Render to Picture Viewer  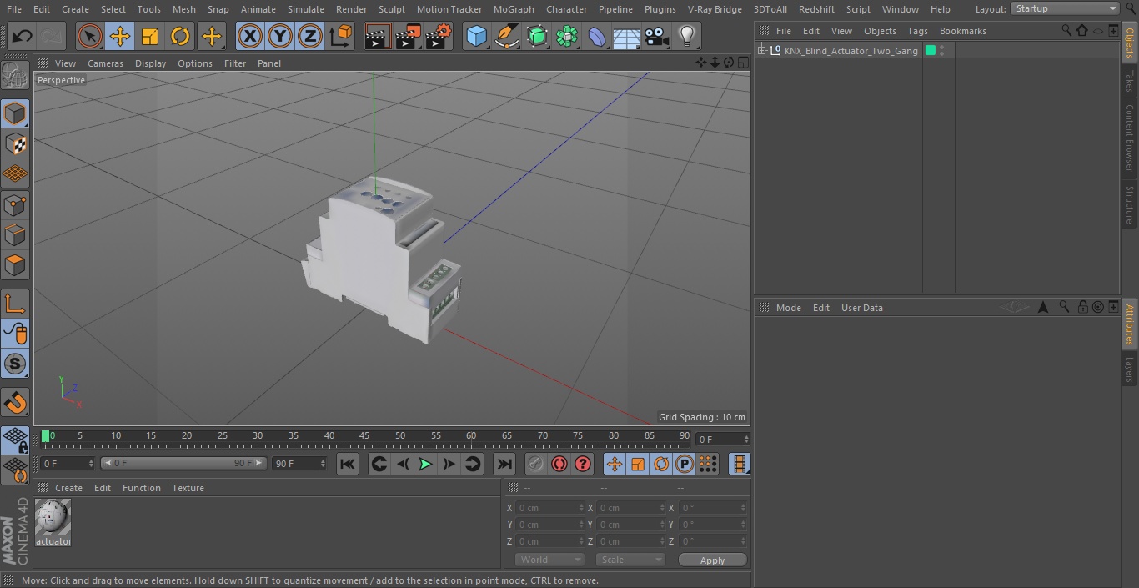[x=408, y=36]
